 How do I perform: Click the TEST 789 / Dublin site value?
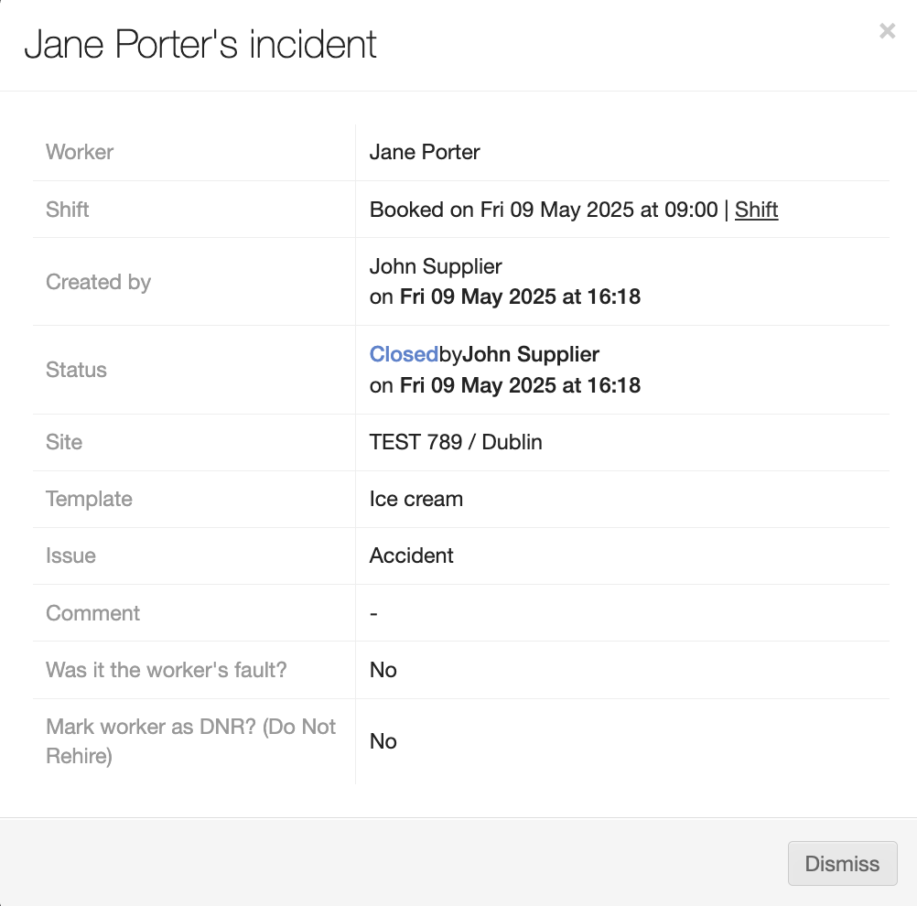tap(456, 442)
